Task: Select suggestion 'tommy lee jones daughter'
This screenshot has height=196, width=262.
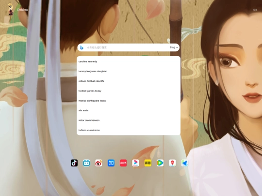Action: [129, 71]
